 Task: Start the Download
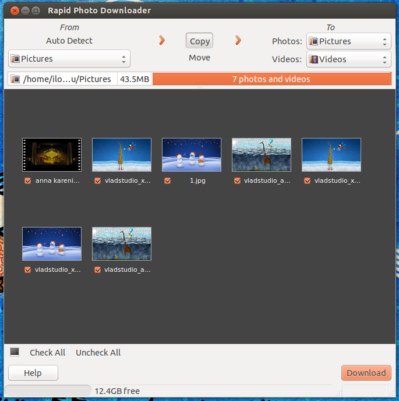[x=366, y=373]
